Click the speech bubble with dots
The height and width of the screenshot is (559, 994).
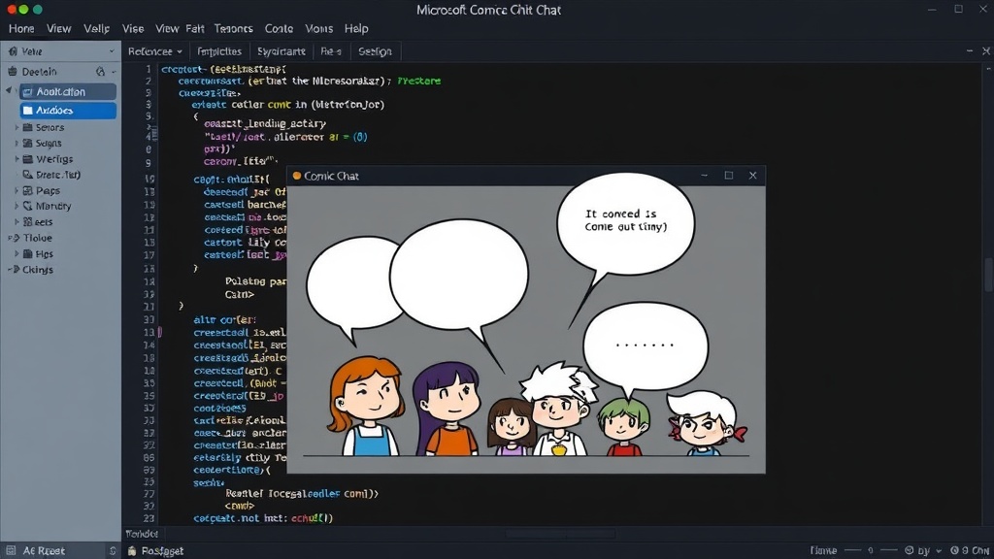(646, 346)
